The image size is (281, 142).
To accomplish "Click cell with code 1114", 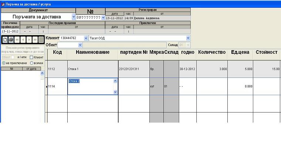I will pos(57,86).
